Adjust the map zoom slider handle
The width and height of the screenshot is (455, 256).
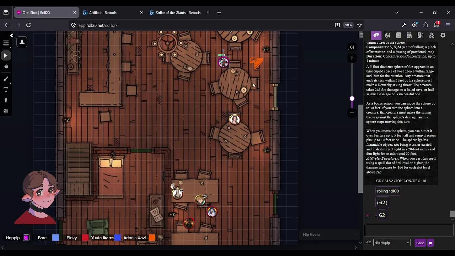click(352, 98)
